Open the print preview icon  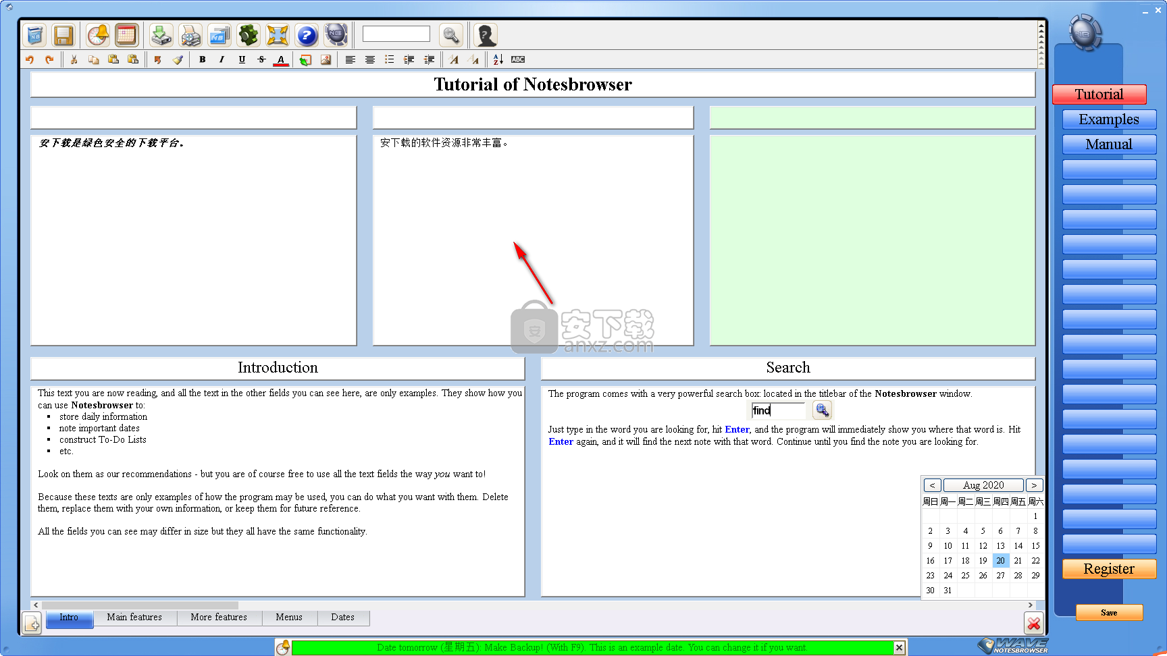tap(190, 35)
